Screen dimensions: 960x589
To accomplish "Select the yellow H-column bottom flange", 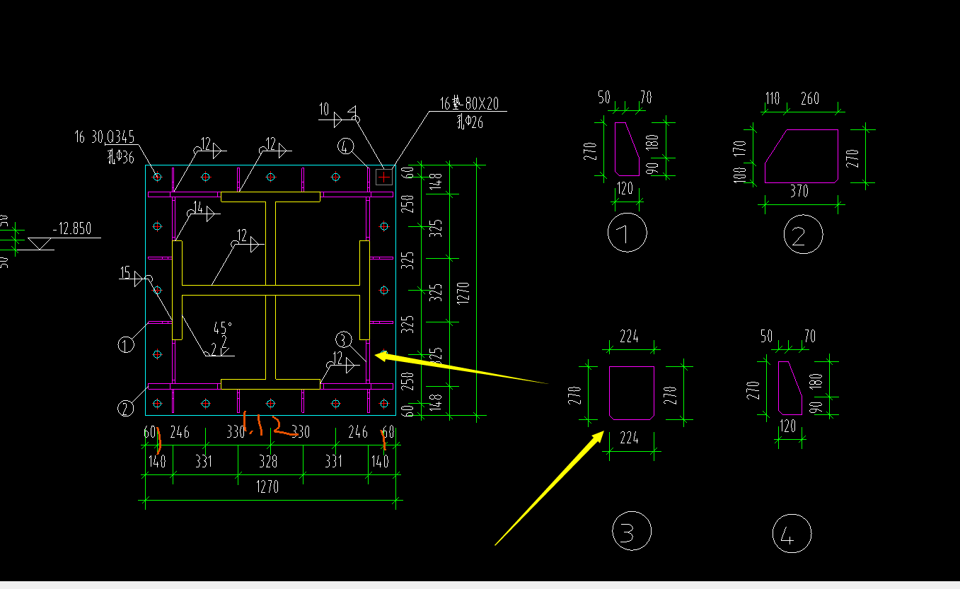I will pyautogui.click(x=271, y=384).
